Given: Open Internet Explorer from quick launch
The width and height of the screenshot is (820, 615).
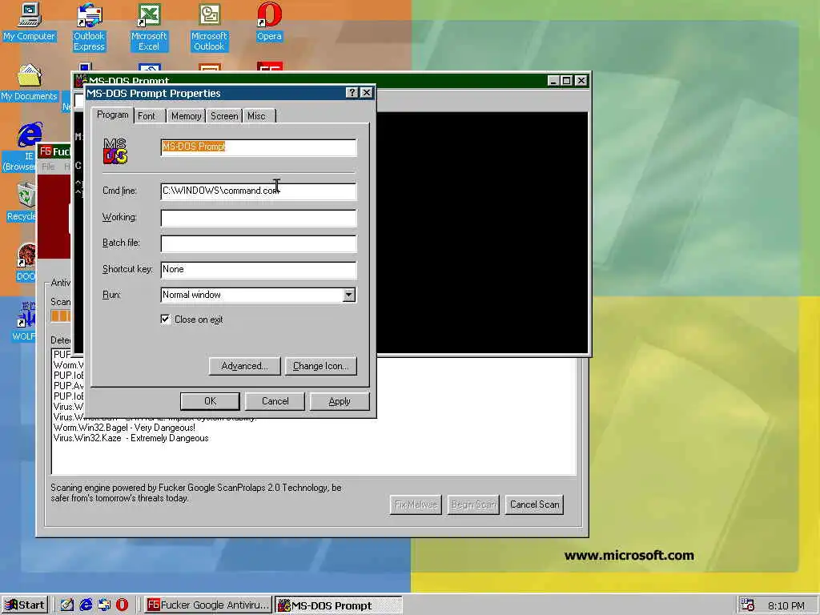Looking at the screenshot, I should [x=86, y=605].
